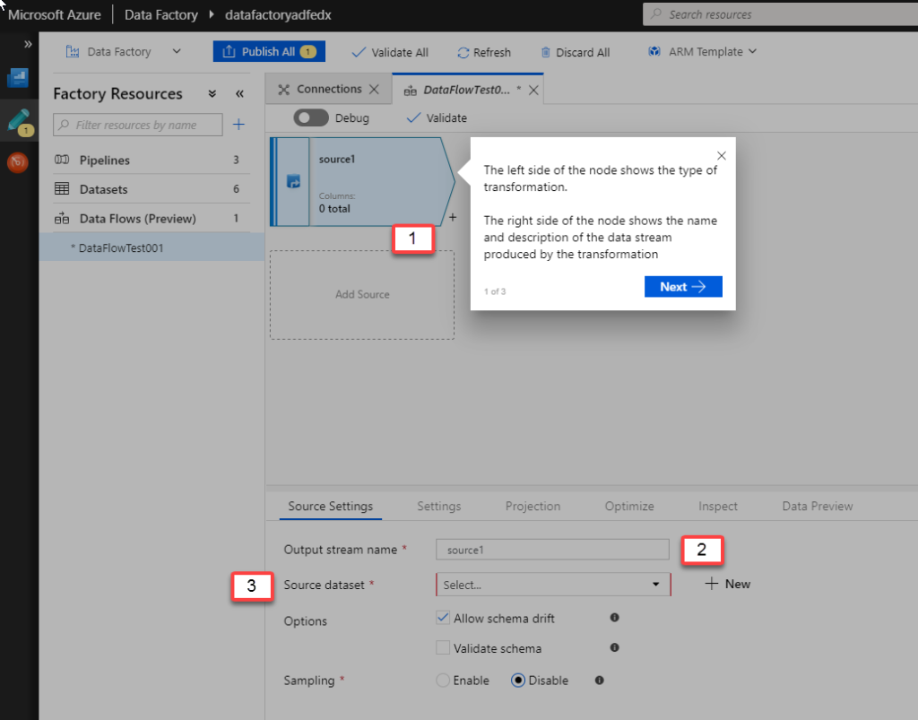
Task: Check Validate schema checkbox
Action: 443,647
